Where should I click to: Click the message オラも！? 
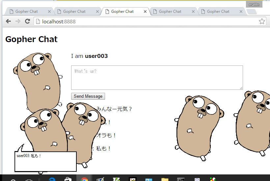pyautogui.click(x=106, y=135)
